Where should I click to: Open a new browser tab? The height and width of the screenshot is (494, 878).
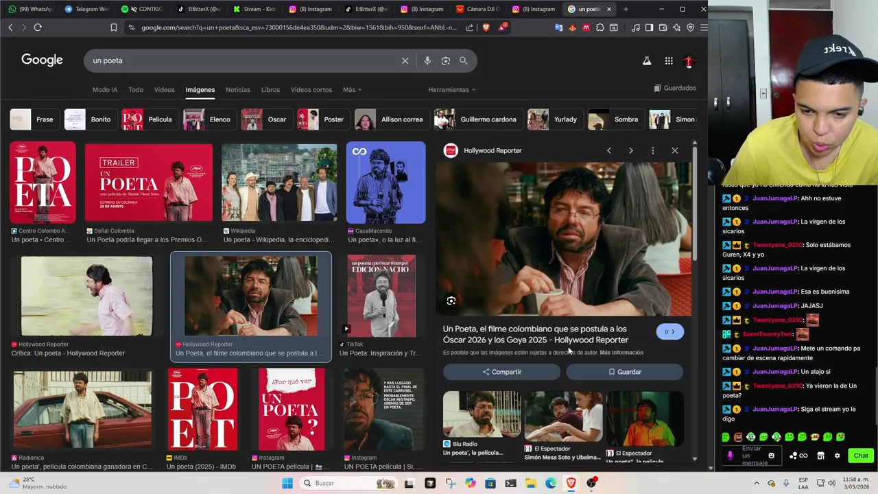coord(626,9)
